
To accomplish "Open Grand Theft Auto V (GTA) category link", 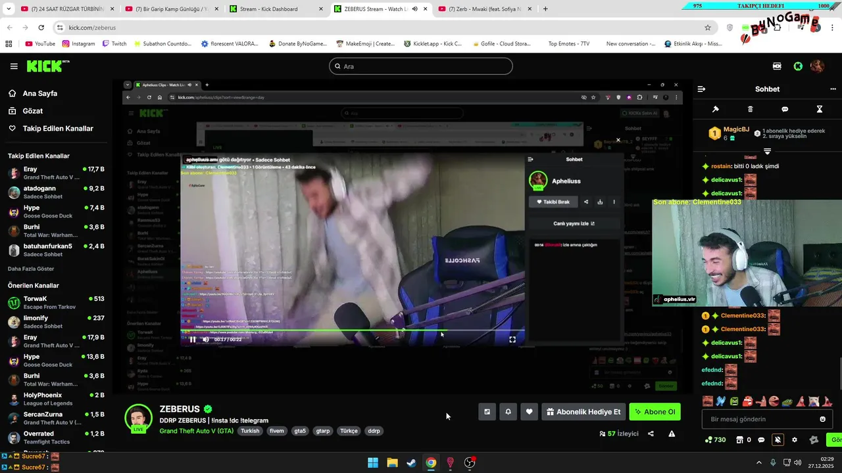I will pos(196,431).
